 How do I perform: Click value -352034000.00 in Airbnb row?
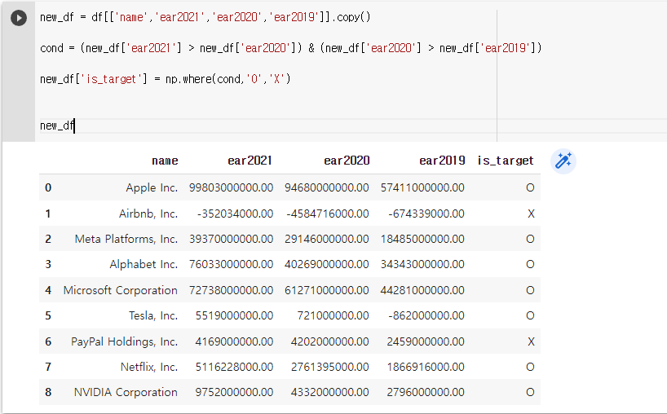[x=235, y=214]
